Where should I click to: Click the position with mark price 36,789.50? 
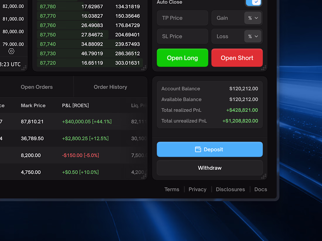pyautogui.click(x=74, y=138)
